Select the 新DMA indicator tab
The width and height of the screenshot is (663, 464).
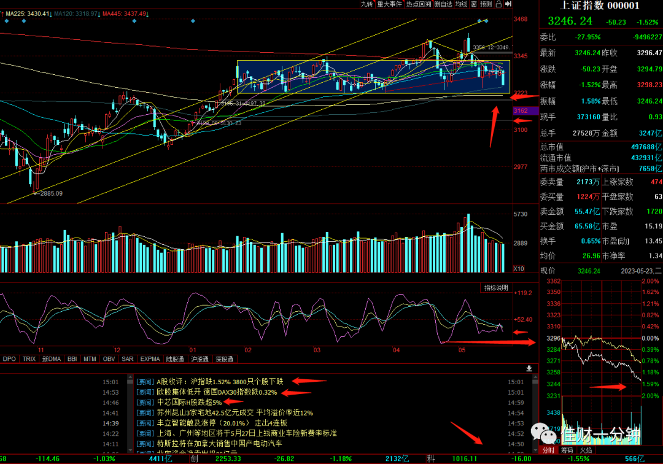click(51, 359)
